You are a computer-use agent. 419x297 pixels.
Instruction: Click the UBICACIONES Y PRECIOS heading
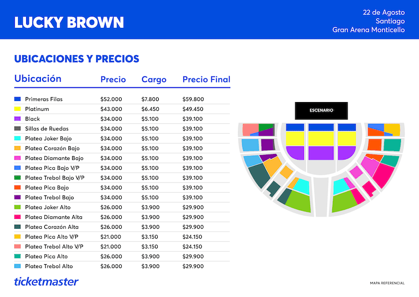77,59
